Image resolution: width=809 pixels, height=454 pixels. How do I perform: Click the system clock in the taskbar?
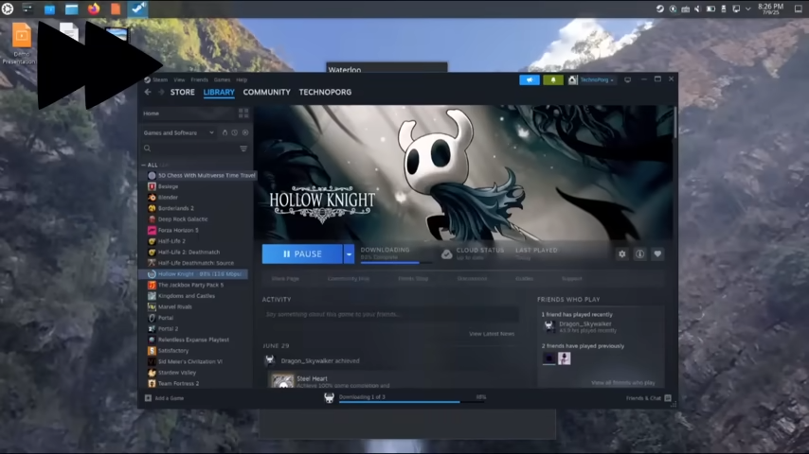(771, 9)
